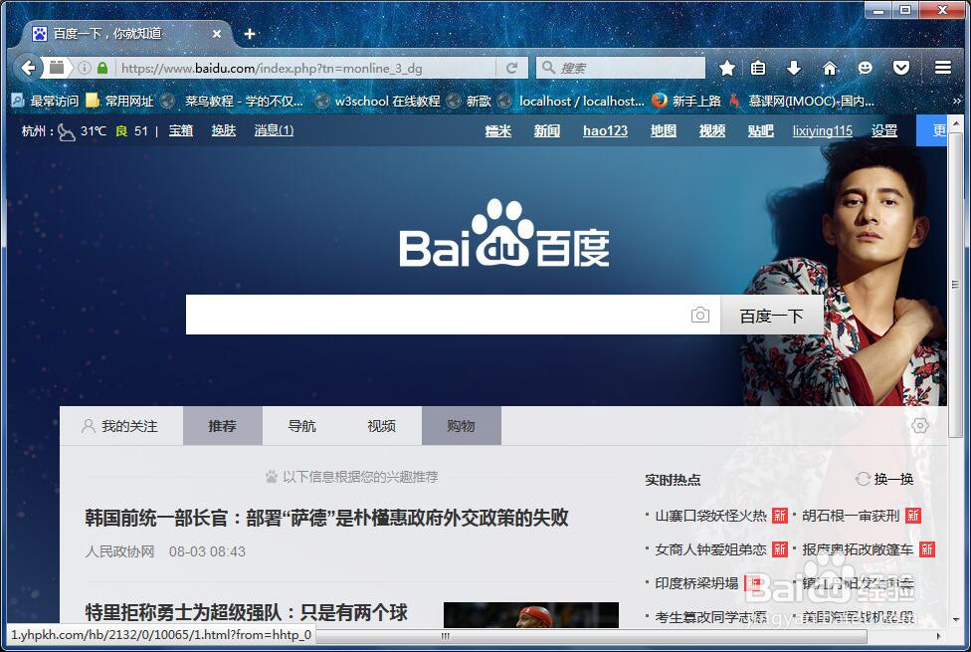Open the 换肤 link

click(x=224, y=130)
